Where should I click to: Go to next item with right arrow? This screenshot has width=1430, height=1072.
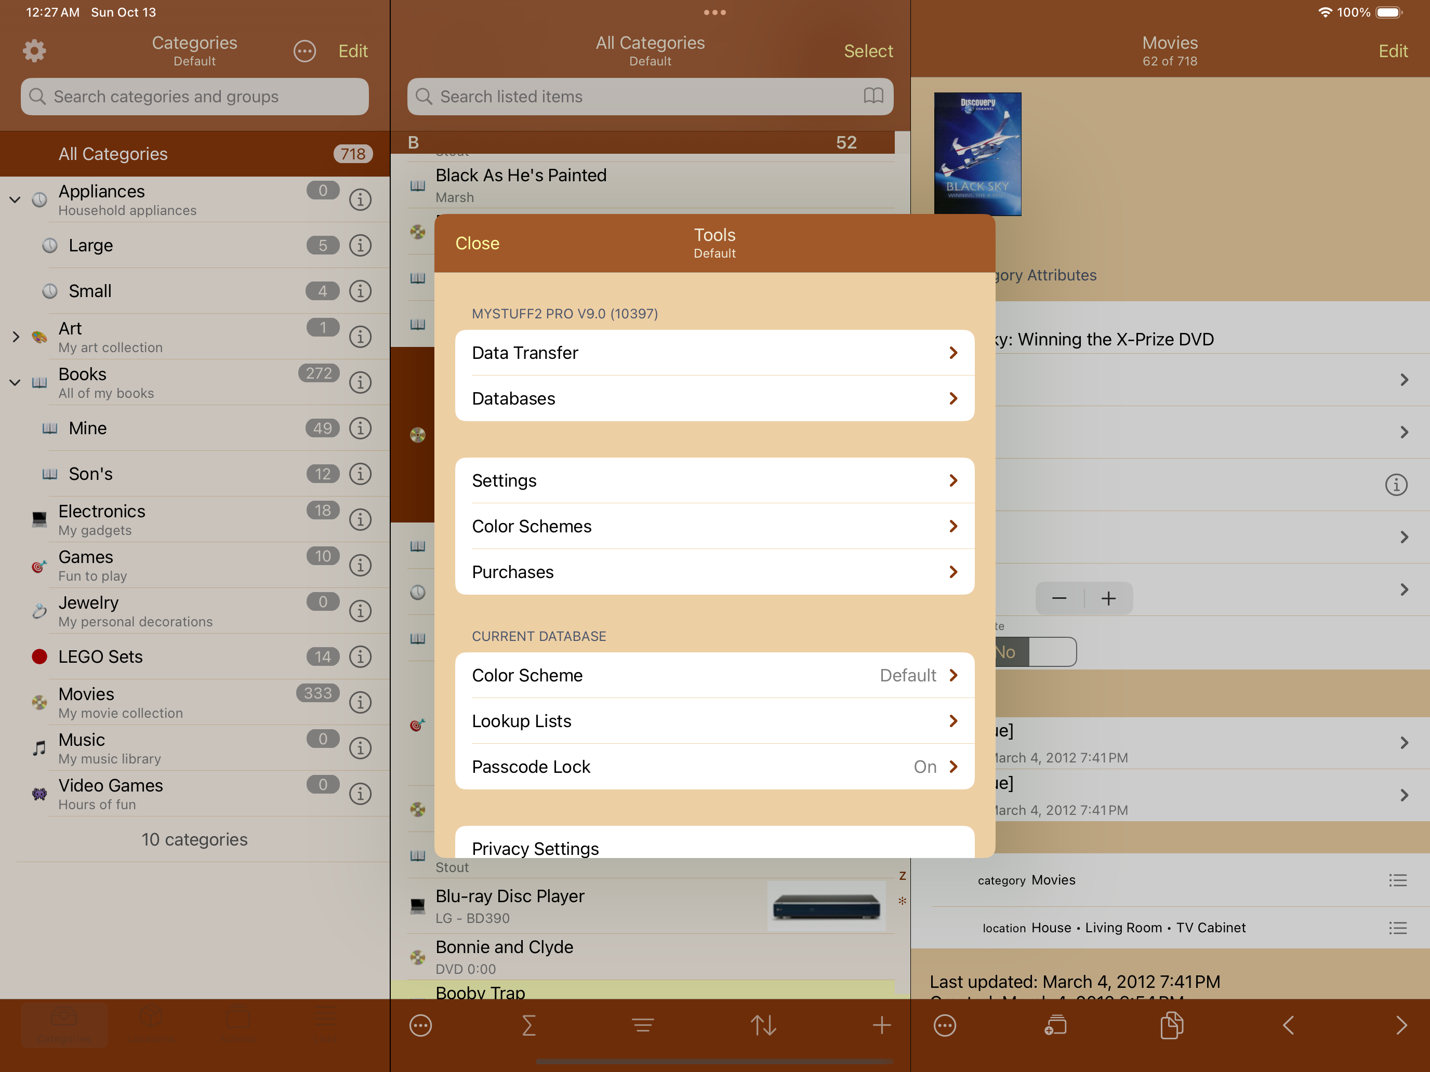(1401, 1025)
